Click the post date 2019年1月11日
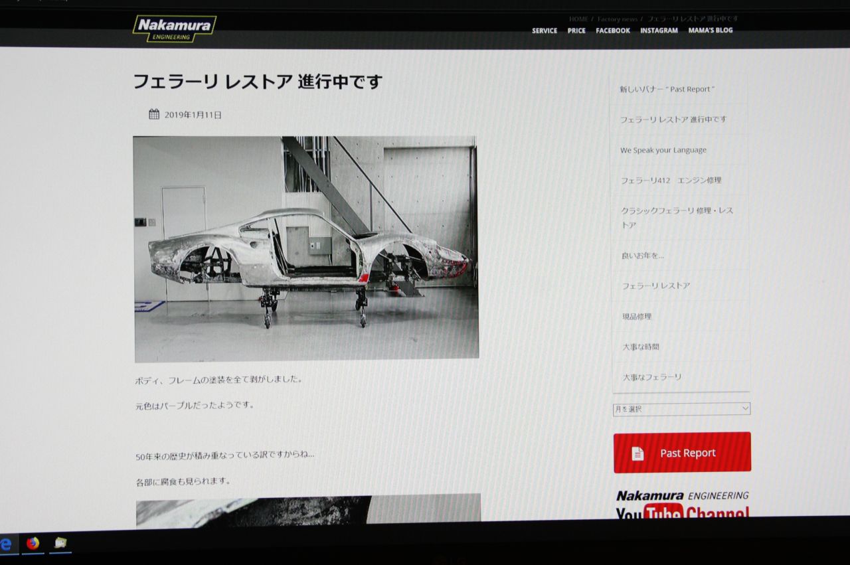Viewport: 850px width, 565px height. pyautogui.click(x=193, y=115)
